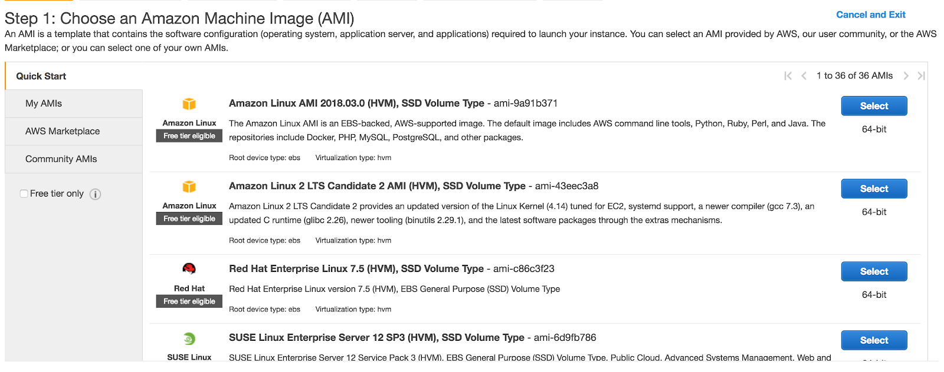The width and height of the screenshot is (944, 372).
Task: Click the Red Hat logo icon
Action: point(189,269)
